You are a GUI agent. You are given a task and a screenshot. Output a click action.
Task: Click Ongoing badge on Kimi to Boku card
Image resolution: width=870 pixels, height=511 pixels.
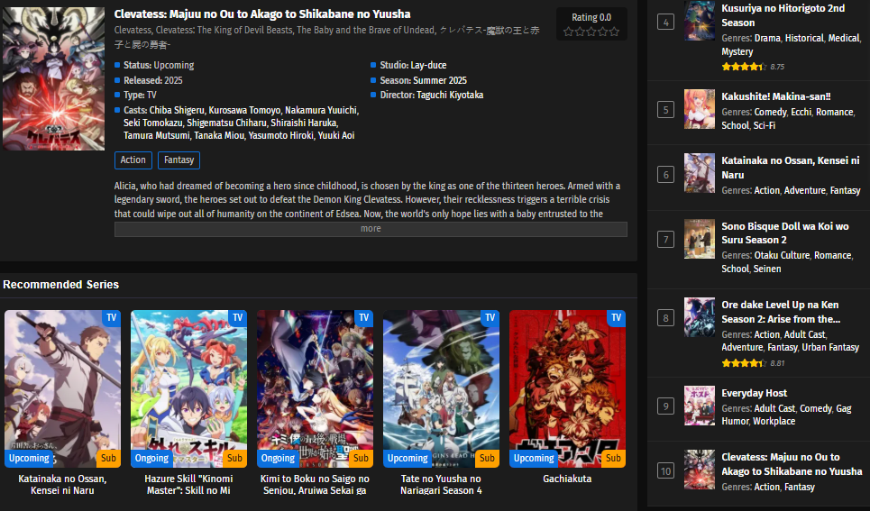278,459
